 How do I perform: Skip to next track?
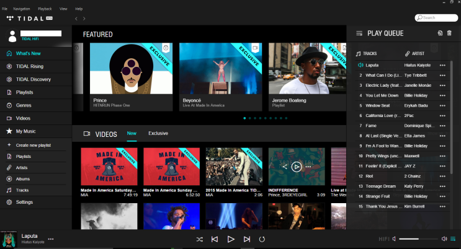click(247, 239)
